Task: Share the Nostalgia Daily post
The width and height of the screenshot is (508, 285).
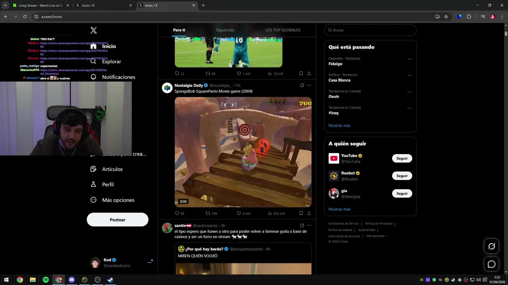Action: click(309, 213)
